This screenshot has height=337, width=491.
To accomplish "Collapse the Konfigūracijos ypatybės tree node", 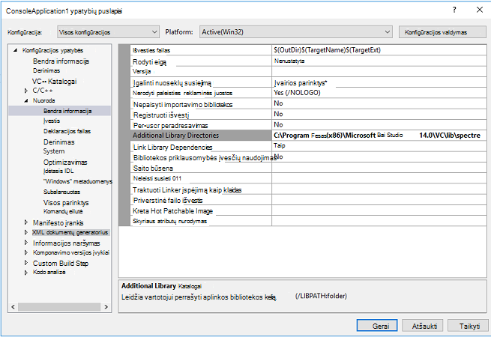I will 15,50.
